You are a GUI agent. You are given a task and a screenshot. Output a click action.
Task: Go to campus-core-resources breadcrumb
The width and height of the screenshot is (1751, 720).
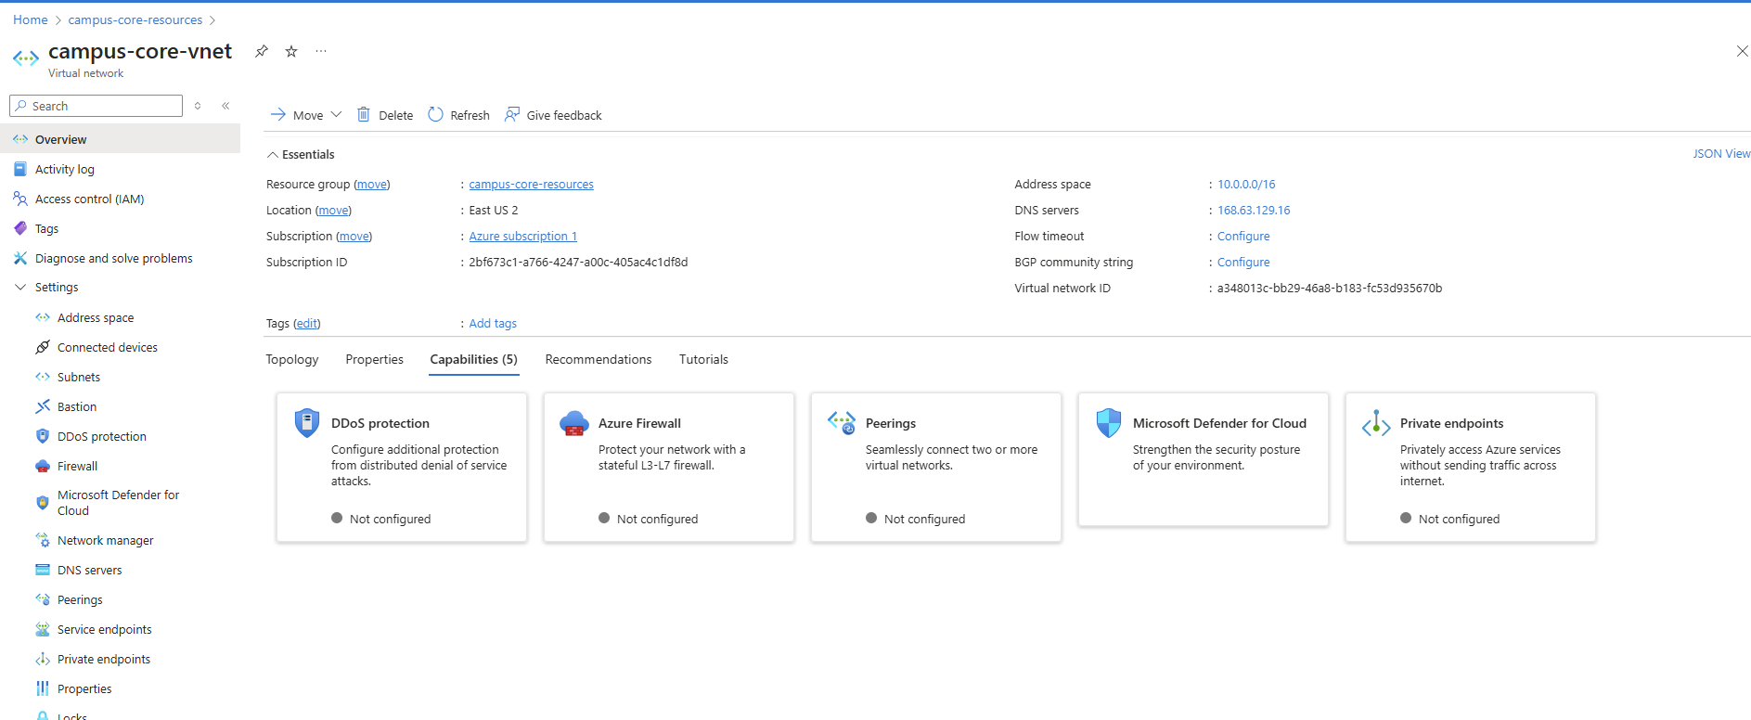135,19
